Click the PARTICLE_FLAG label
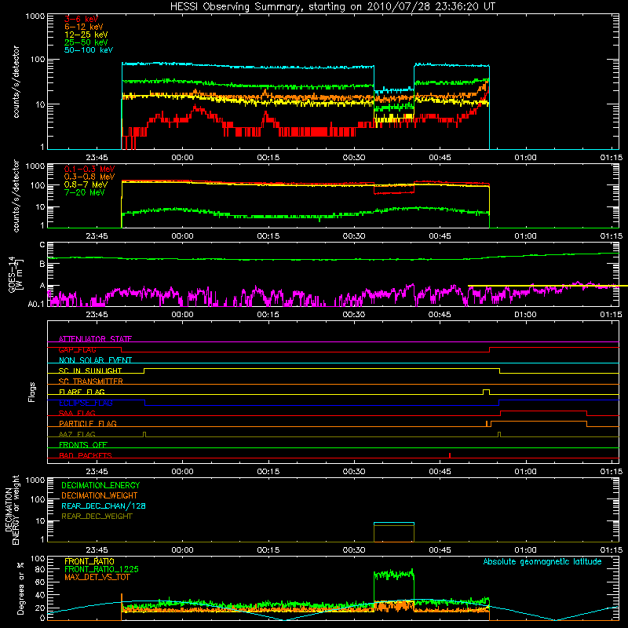Viewport: 628px width, 628px height. pos(88,423)
